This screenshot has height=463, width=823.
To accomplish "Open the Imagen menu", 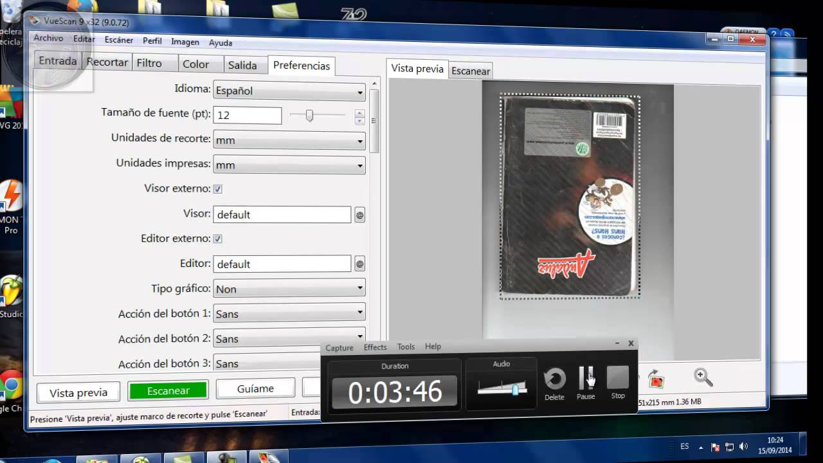I will point(185,42).
